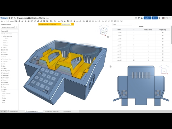Viewport: 172px width, 129px height.
Task: Open the Neil Cooke user account menu
Action: coord(167,18)
